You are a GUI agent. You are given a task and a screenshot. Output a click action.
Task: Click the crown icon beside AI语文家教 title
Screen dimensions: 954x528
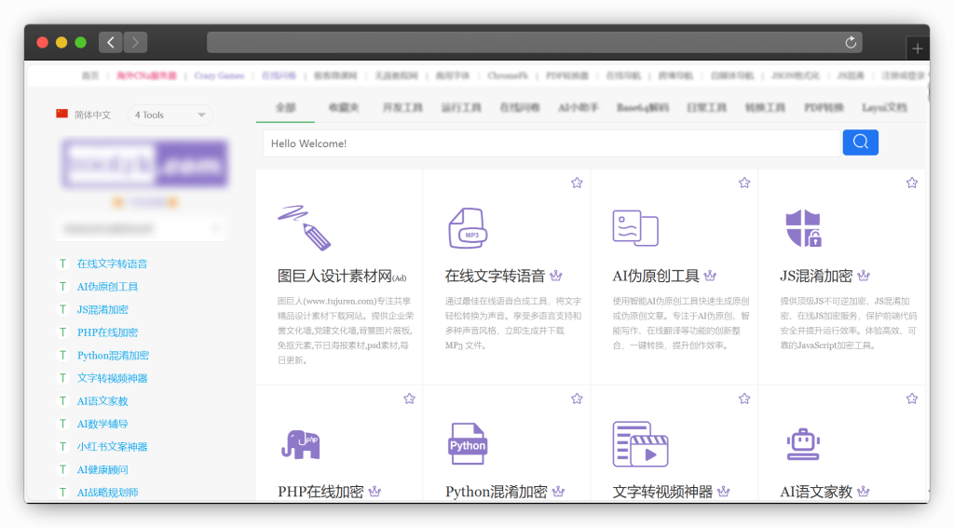(864, 491)
